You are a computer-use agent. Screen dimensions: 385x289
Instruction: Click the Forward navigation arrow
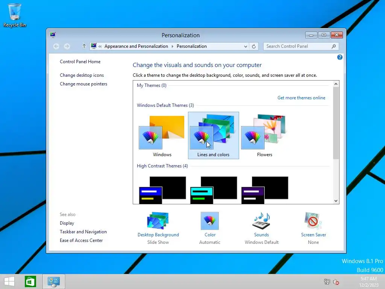click(67, 46)
